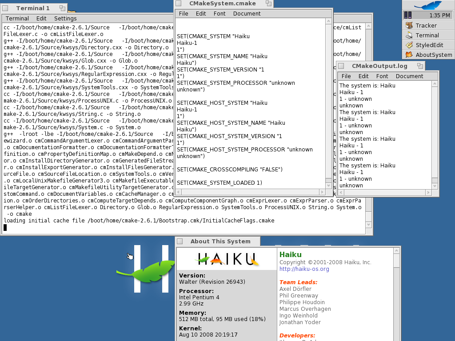This screenshot has width=455, height=341.
Task: Click scroll-down arrow in CMakeSystem.cmake vertical scrollbar
Action: pos(329,186)
